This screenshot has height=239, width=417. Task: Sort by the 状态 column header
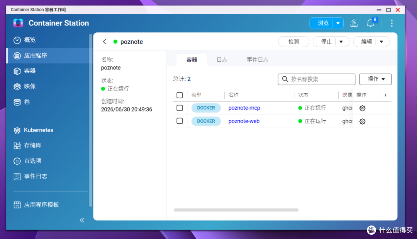tap(303, 95)
